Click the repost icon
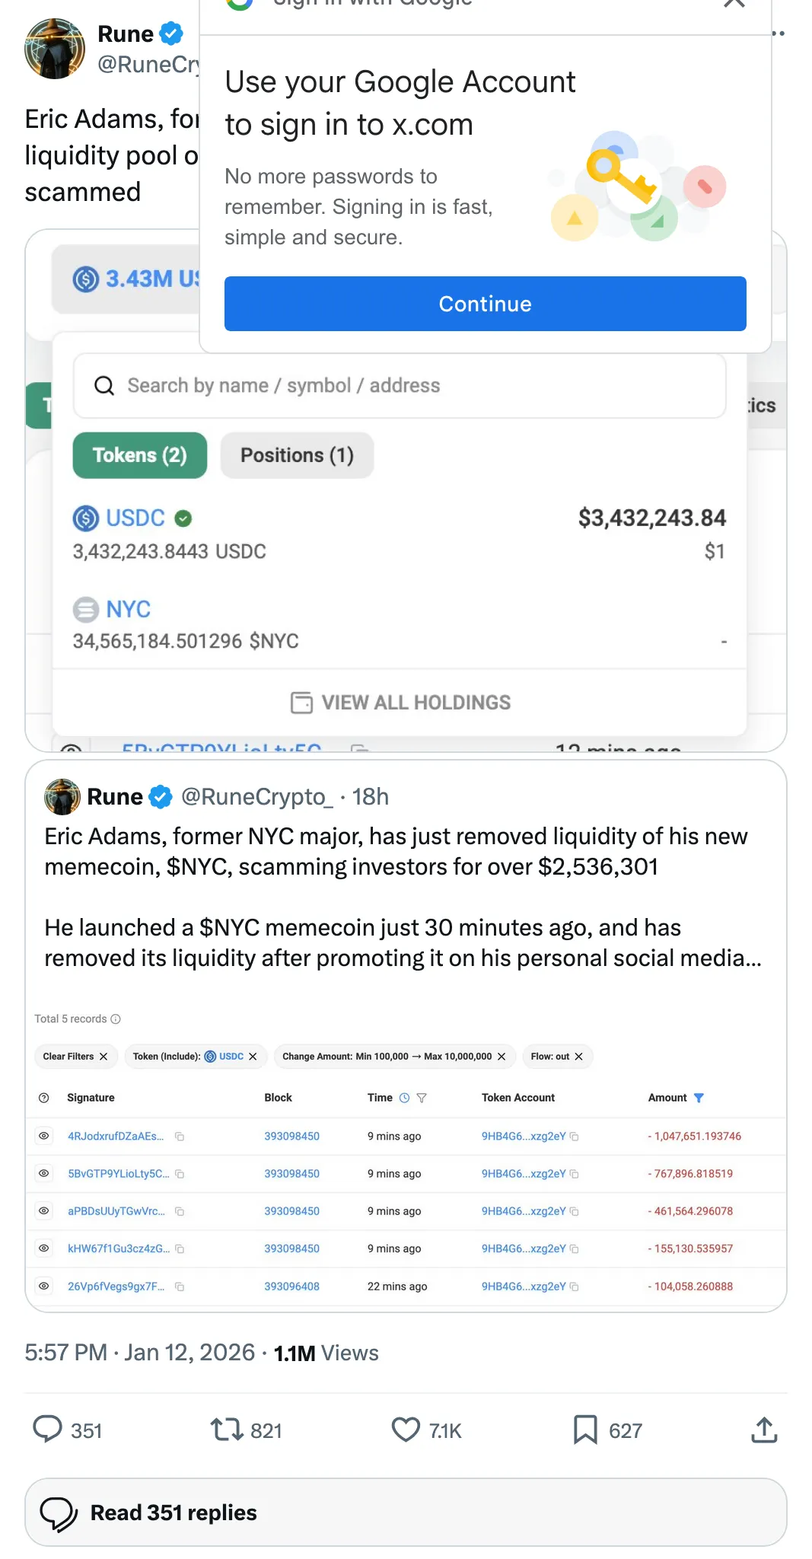812x1559 pixels. (x=226, y=1430)
